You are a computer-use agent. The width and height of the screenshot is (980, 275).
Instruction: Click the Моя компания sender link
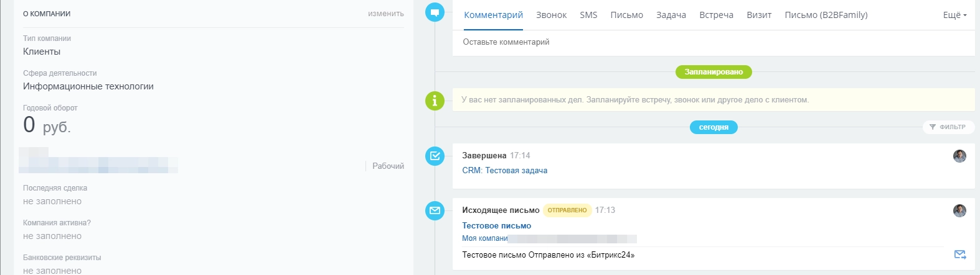(x=485, y=238)
